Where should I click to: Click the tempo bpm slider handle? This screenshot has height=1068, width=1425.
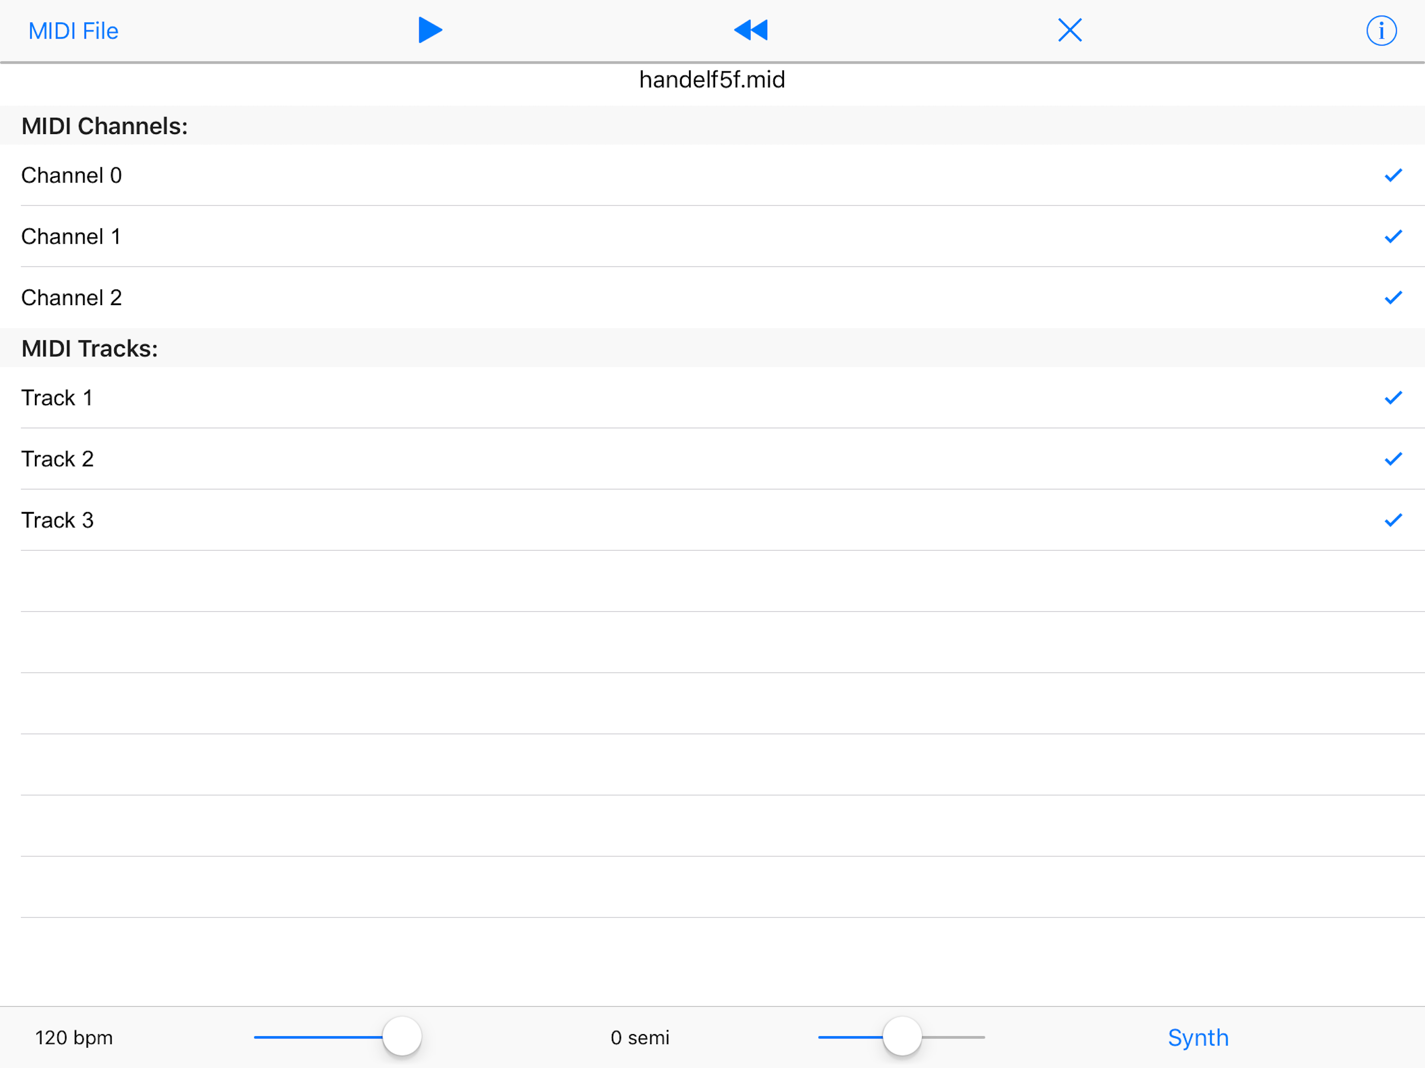click(402, 1036)
